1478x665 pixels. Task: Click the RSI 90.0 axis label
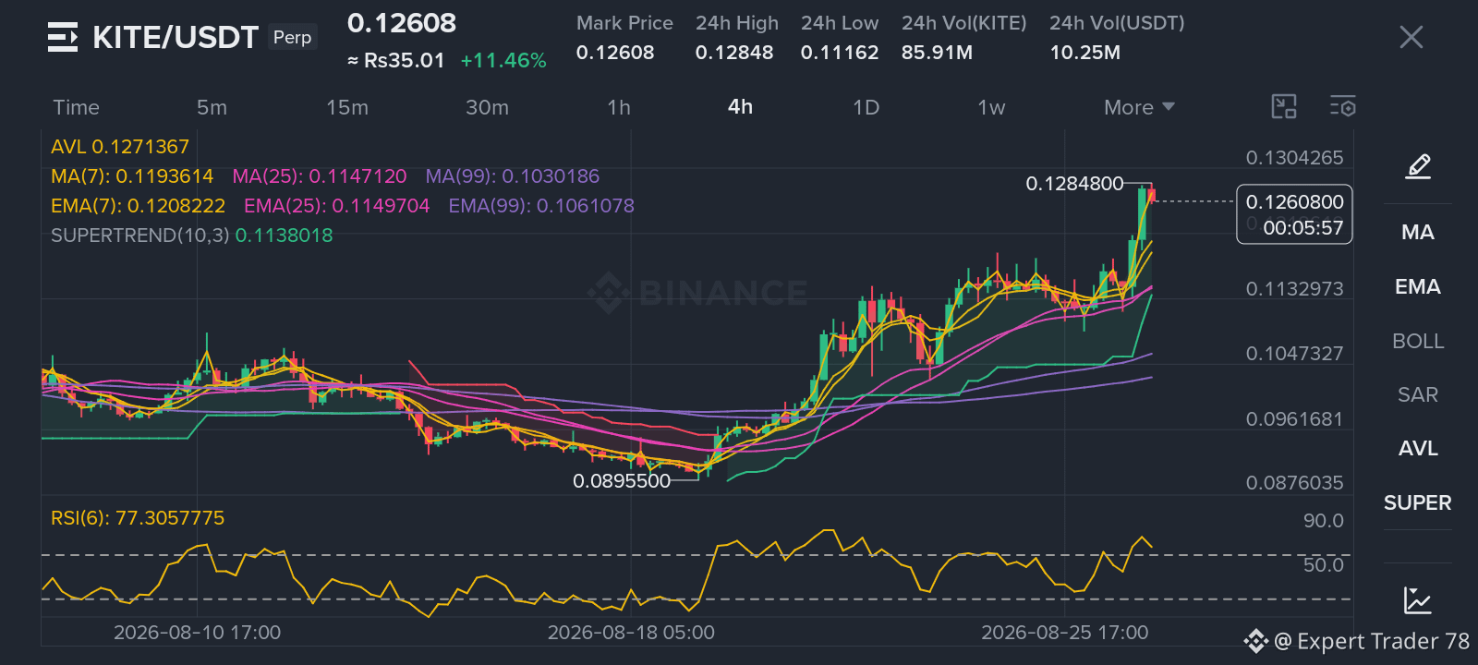point(1323,521)
